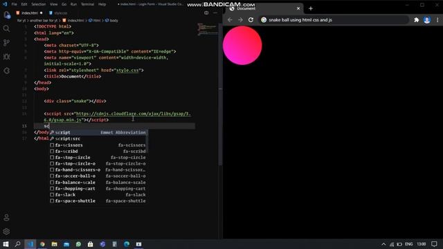This screenshot has width=443, height=249.
Task: Click the 13:00 taskbar clock
Action: [x=422, y=244]
